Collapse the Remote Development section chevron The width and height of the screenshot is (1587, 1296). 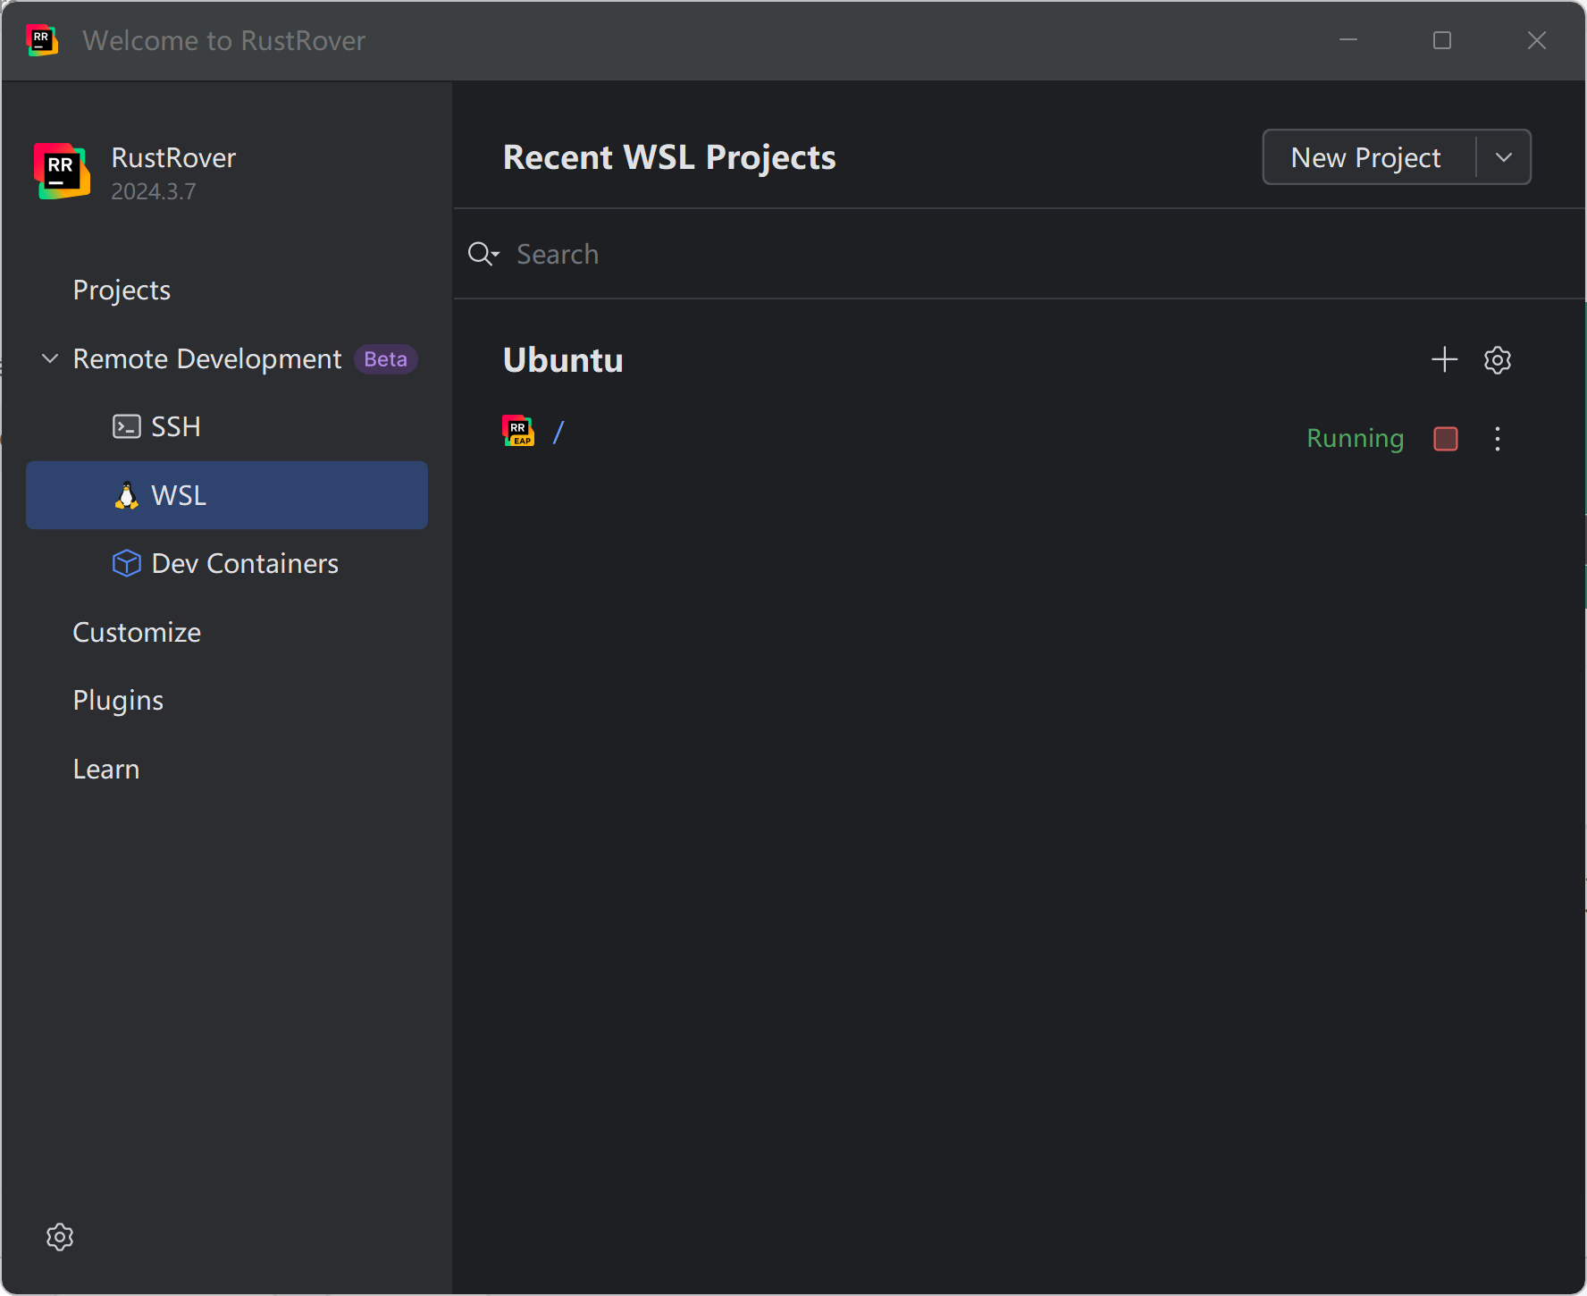click(x=50, y=358)
